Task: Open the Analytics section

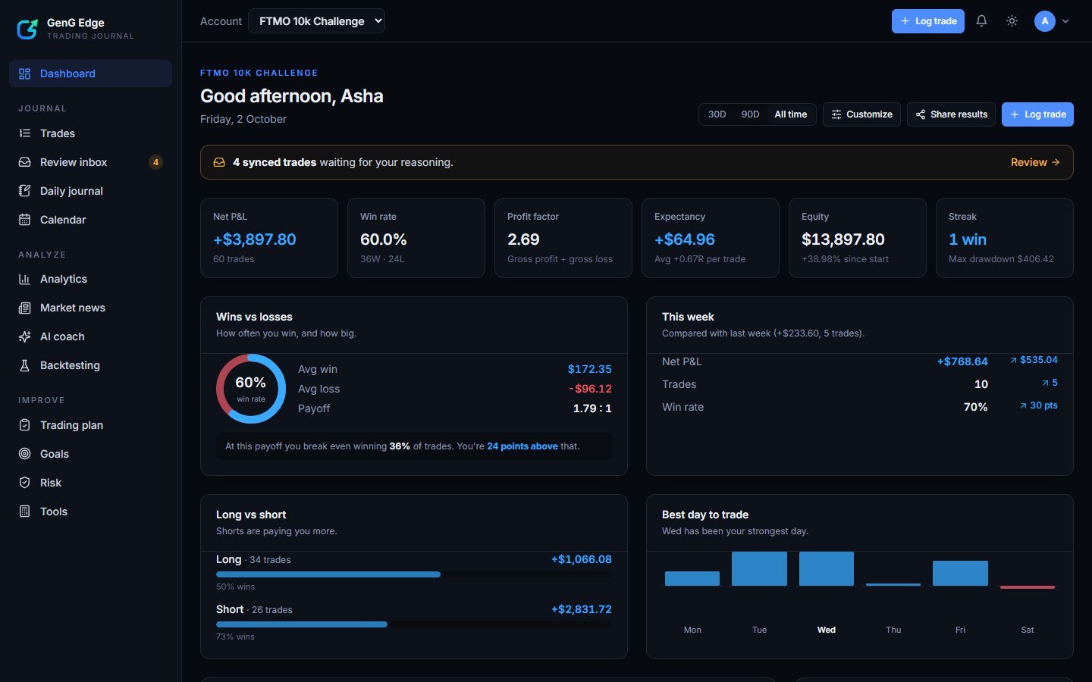Action: click(90, 279)
